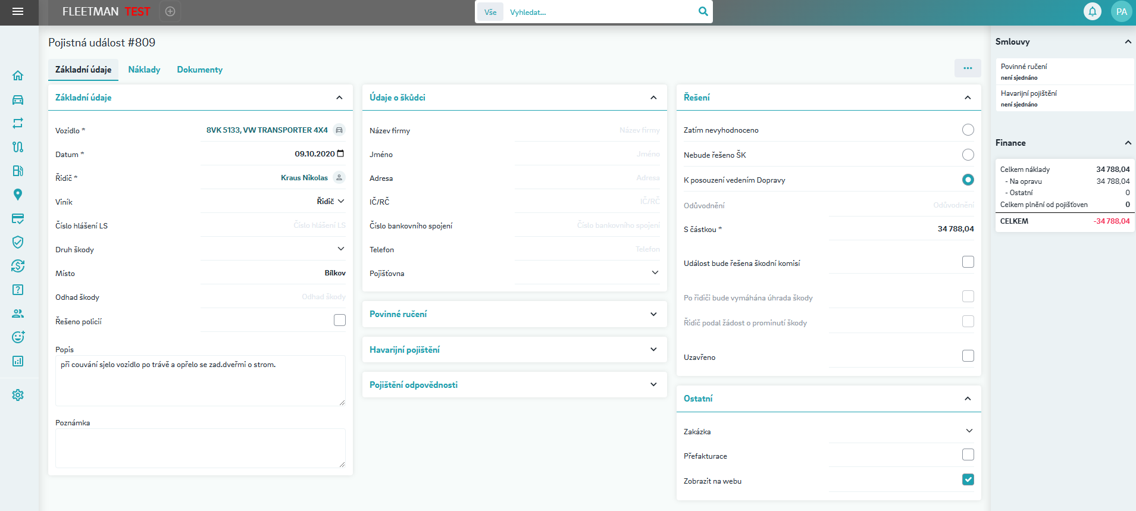Open the calendar picker beside Datum
Screen dimensions: 1136x511
coord(340,153)
